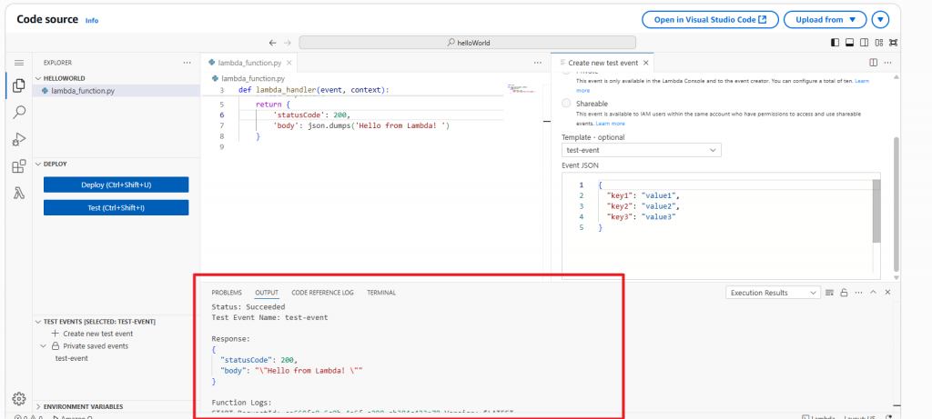
Task: Click Open in Visual Studio Code button
Action: coord(710,20)
